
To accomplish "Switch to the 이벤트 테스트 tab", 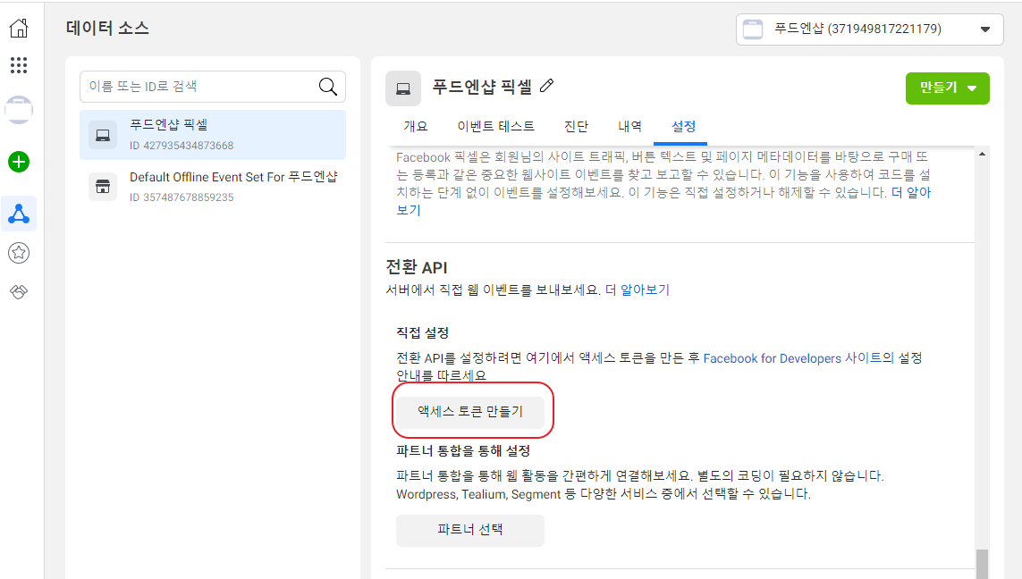I will 495,126.
